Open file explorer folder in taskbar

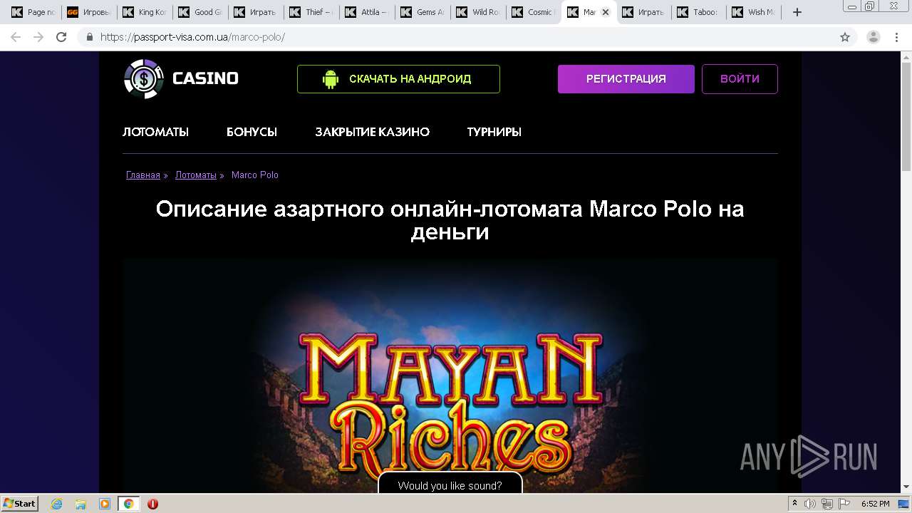tap(81, 504)
